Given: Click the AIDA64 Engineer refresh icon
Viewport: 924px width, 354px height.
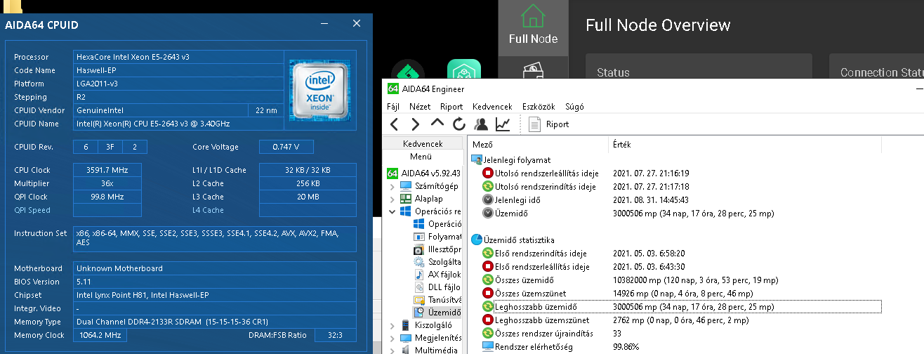Looking at the screenshot, I should click(x=459, y=124).
